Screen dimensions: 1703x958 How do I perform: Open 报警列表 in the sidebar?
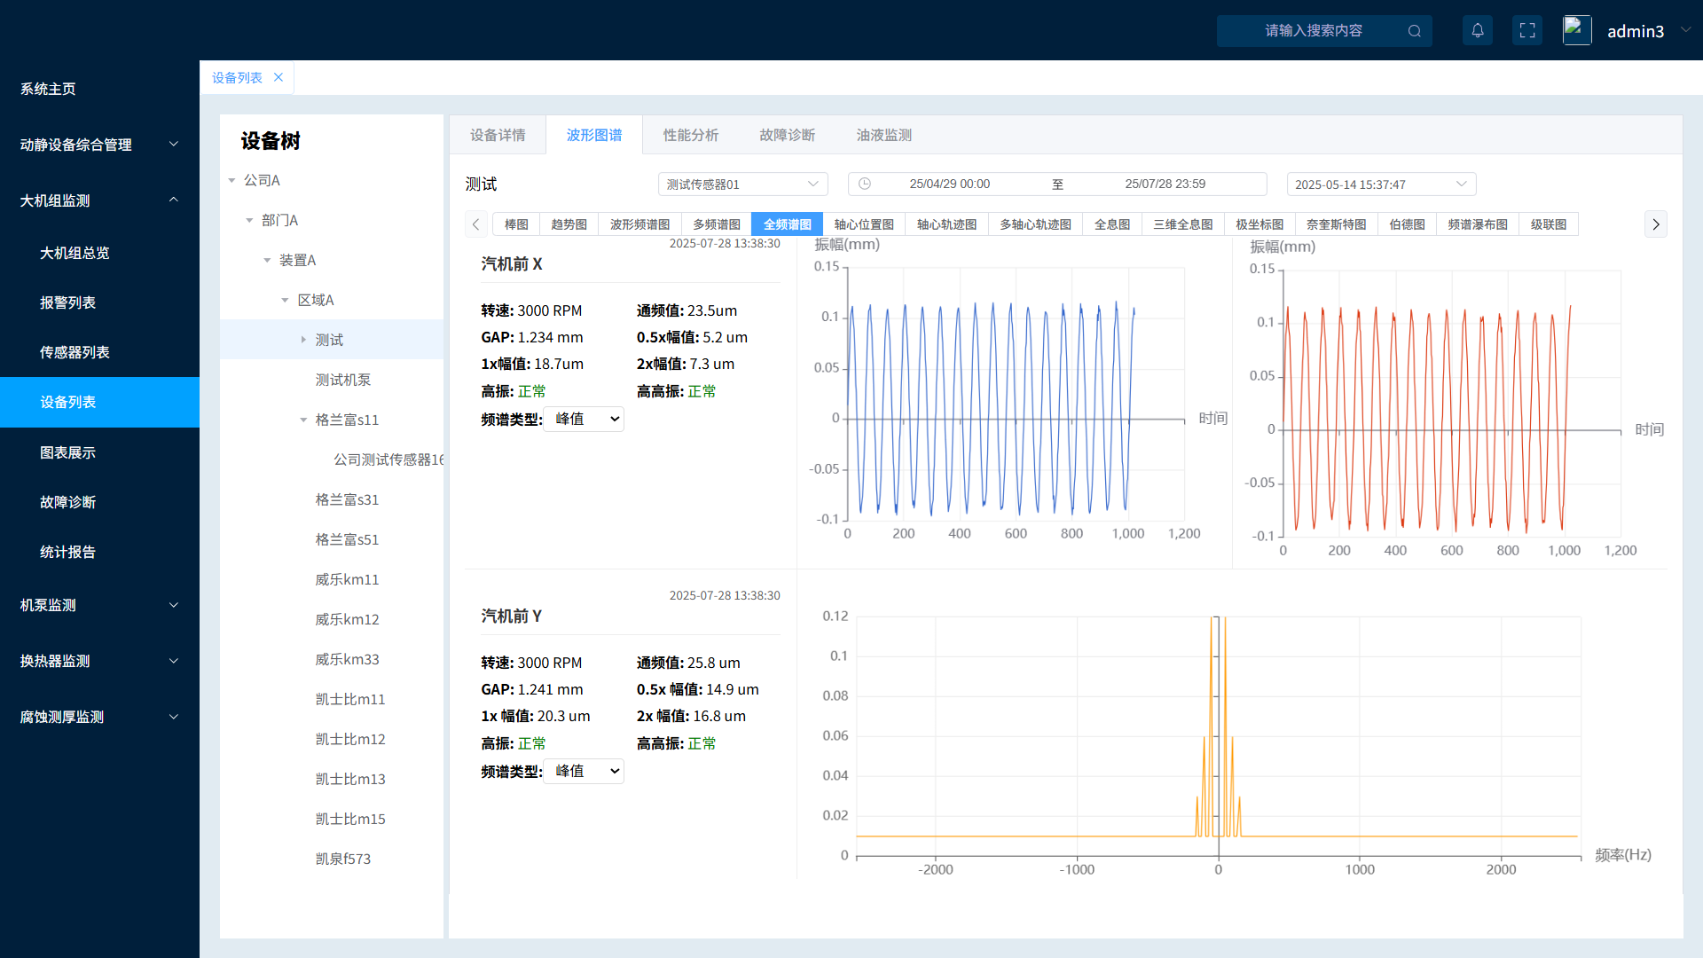(x=67, y=302)
